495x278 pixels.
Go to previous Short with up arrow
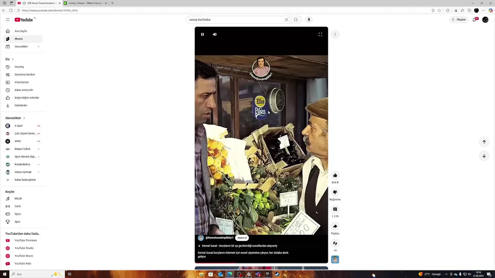point(484,142)
